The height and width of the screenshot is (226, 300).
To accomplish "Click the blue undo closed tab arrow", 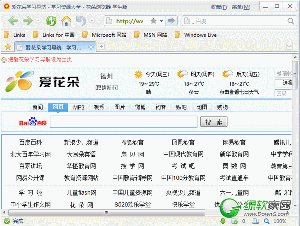I will pyautogui.click(x=81, y=21).
